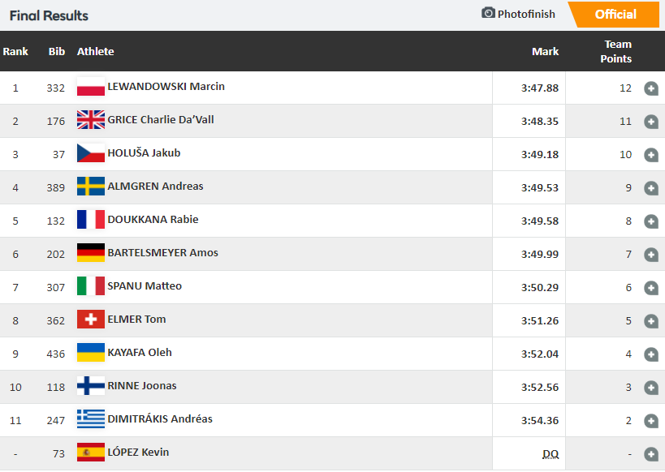
Task: Click the Poland flag thumbnail
Action: [x=91, y=87]
